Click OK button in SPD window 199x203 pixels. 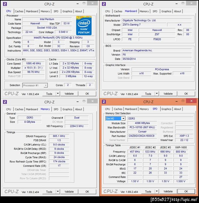tap(186, 191)
